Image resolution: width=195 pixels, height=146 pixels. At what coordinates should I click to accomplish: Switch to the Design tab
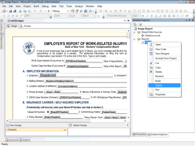click(x=12, y=26)
